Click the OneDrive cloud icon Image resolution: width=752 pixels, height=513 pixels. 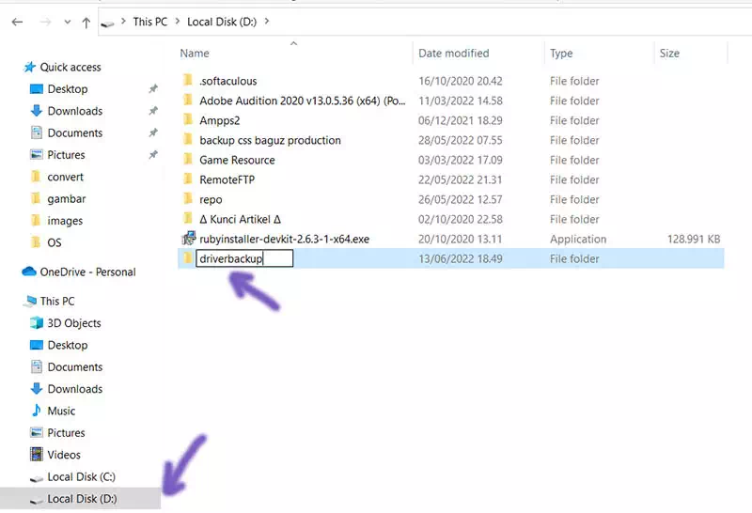[x=29, y=272]
